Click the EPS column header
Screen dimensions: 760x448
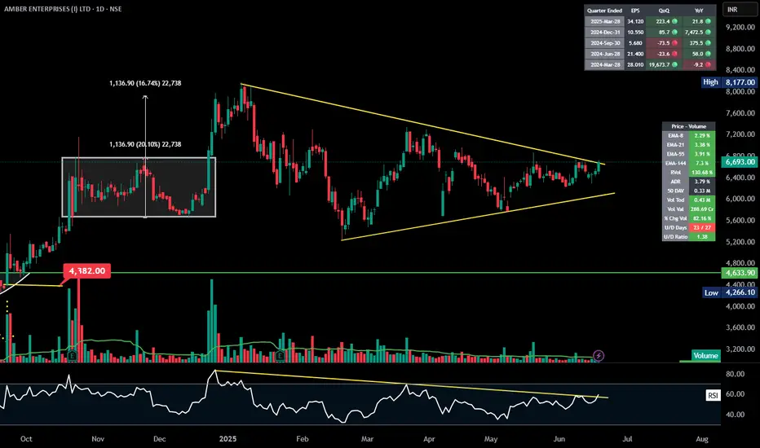coord(635,10)
